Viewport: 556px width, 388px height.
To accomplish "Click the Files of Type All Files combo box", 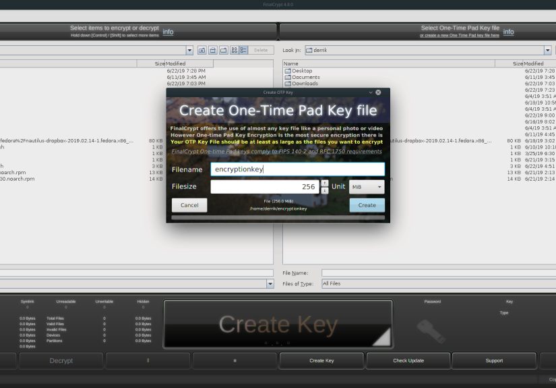I will [x=439, y=283].
